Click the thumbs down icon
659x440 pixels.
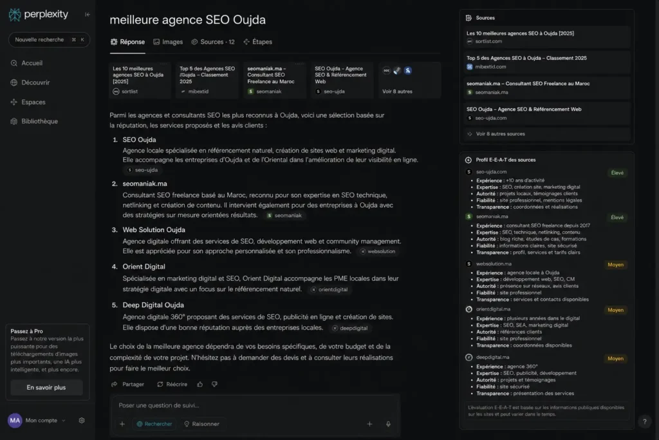click(x=214, y=384)
